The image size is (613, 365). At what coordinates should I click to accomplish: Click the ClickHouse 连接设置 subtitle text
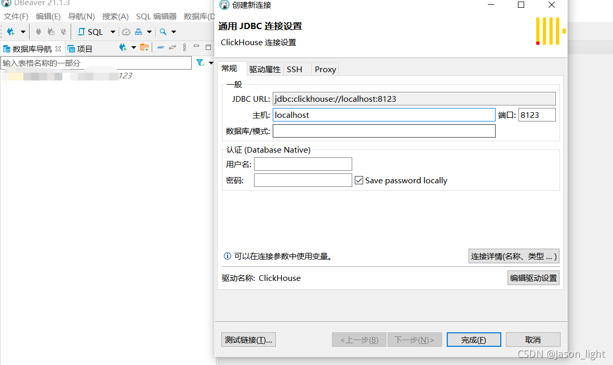click(x=258, y=42)
